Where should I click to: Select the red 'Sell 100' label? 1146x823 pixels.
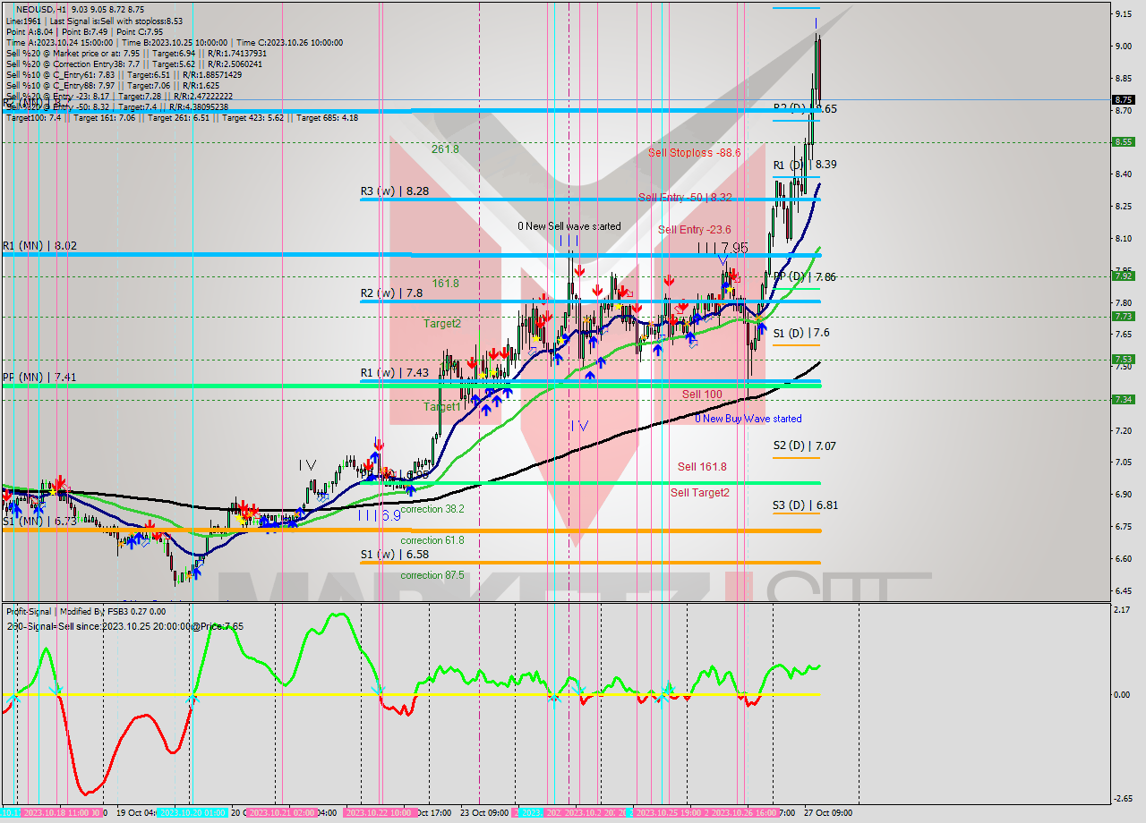click(x=702, y=395)
